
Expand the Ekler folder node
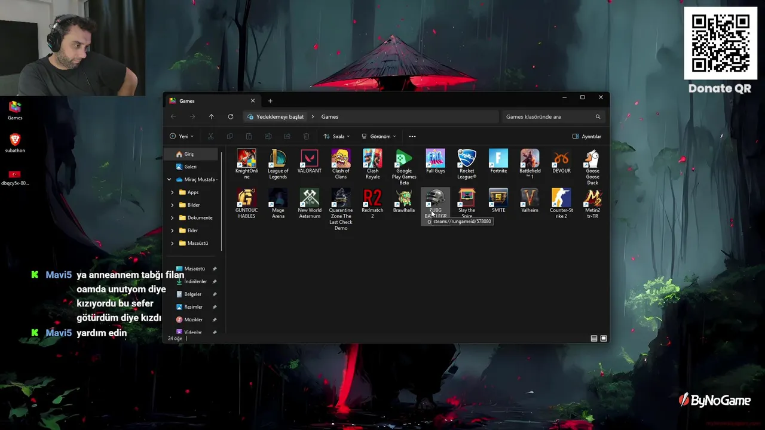pyautogui.click(x=172, y=231)
